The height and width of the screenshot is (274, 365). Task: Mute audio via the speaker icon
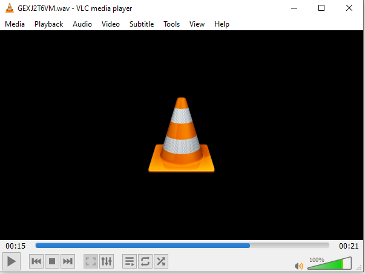point(299,266)
